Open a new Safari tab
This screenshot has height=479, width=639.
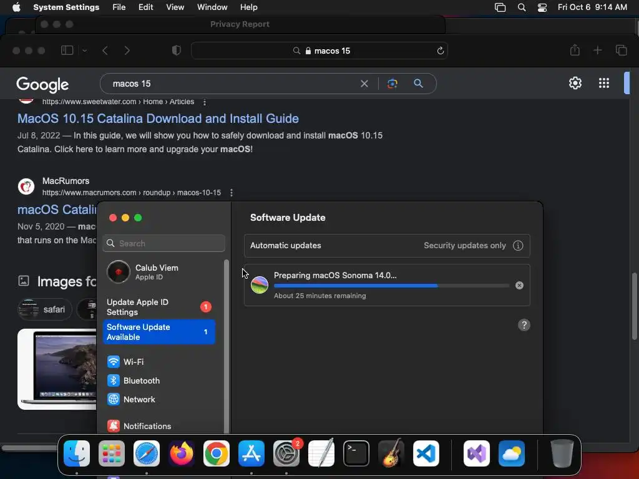pos(598,51)
